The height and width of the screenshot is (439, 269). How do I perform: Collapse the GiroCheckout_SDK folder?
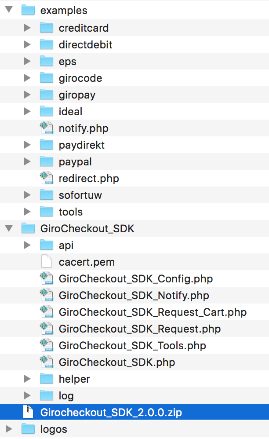pos(9,228)
